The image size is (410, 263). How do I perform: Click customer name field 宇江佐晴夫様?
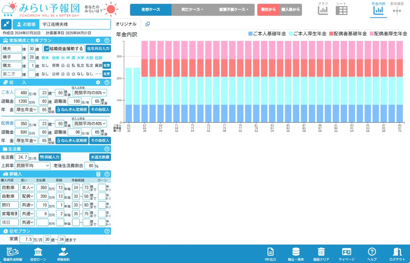tap(75, 24)
